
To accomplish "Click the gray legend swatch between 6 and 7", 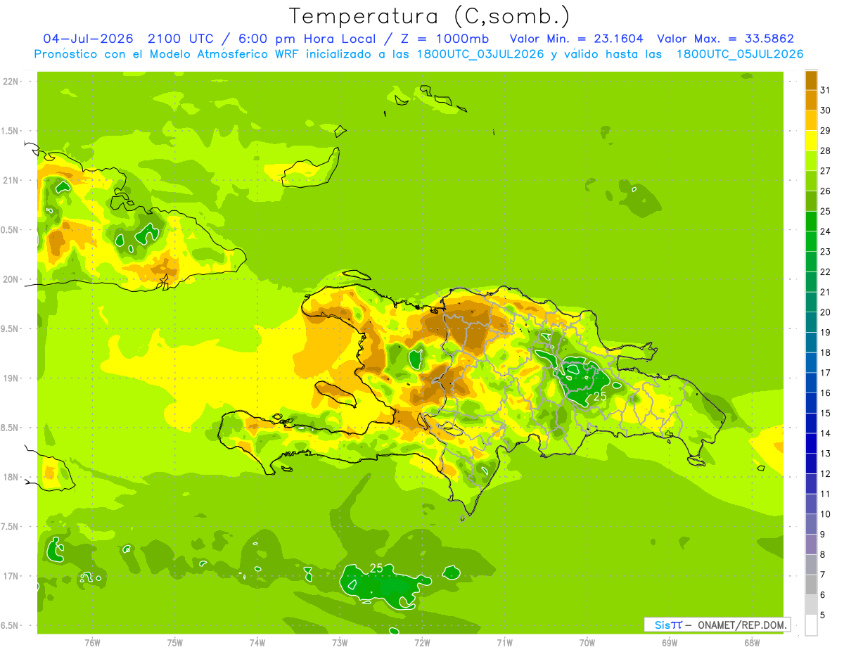I will click(811, 585).
